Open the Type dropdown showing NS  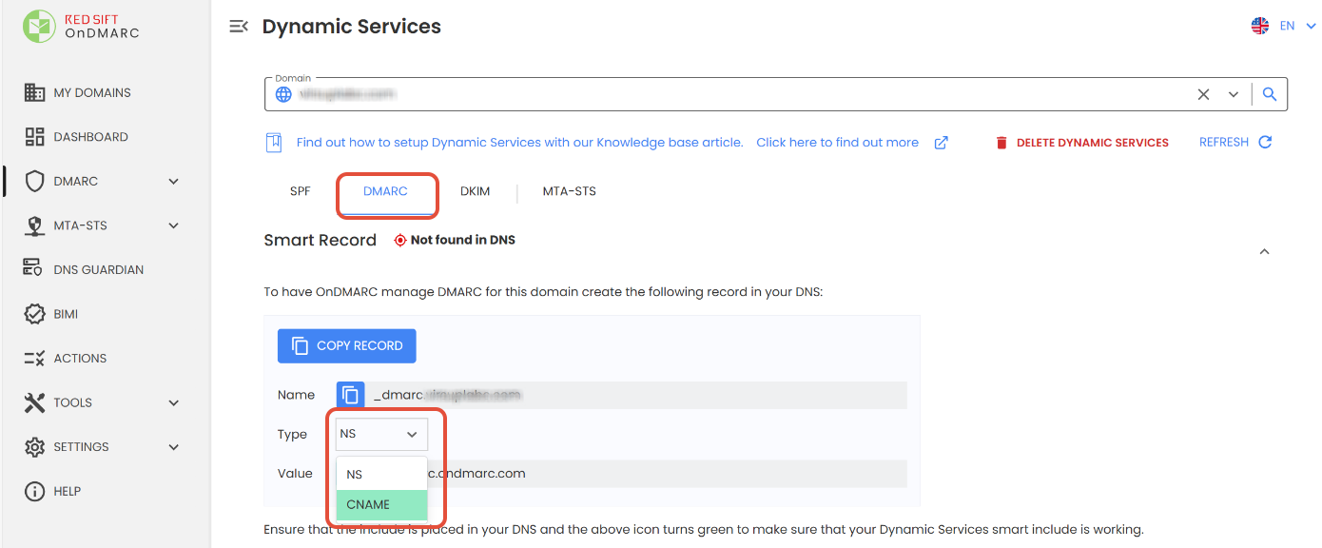pos(381,434)
